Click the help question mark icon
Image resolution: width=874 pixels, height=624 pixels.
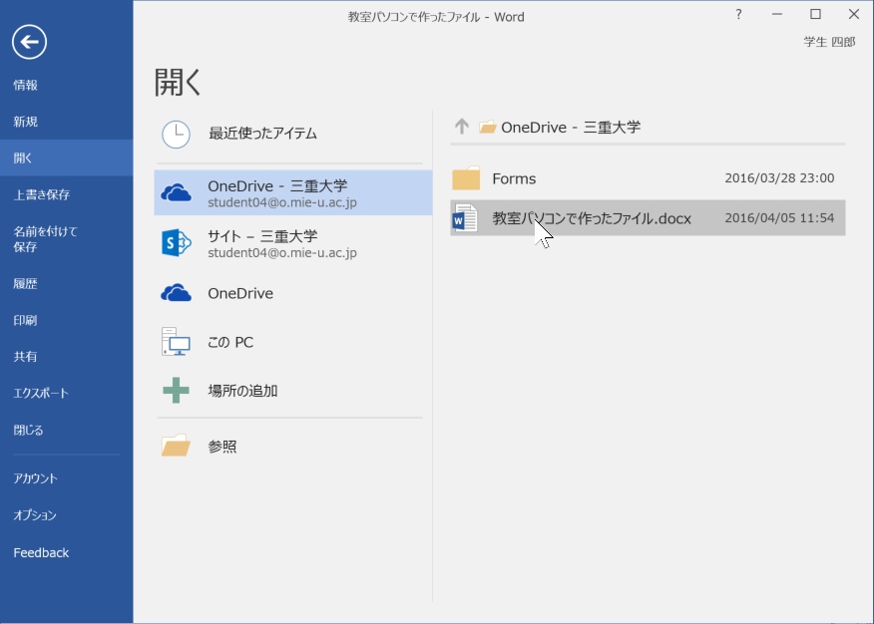pos(738,15)
